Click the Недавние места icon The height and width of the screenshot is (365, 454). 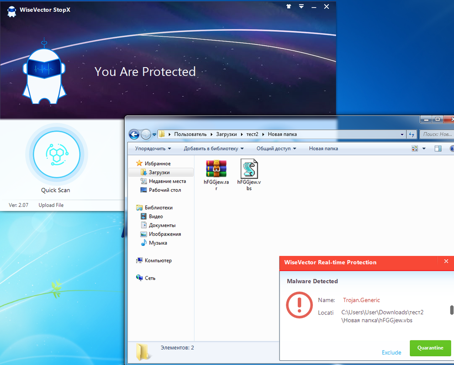point(143,181)
